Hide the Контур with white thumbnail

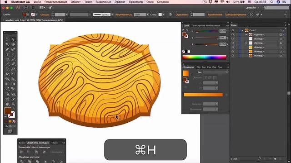233,39
